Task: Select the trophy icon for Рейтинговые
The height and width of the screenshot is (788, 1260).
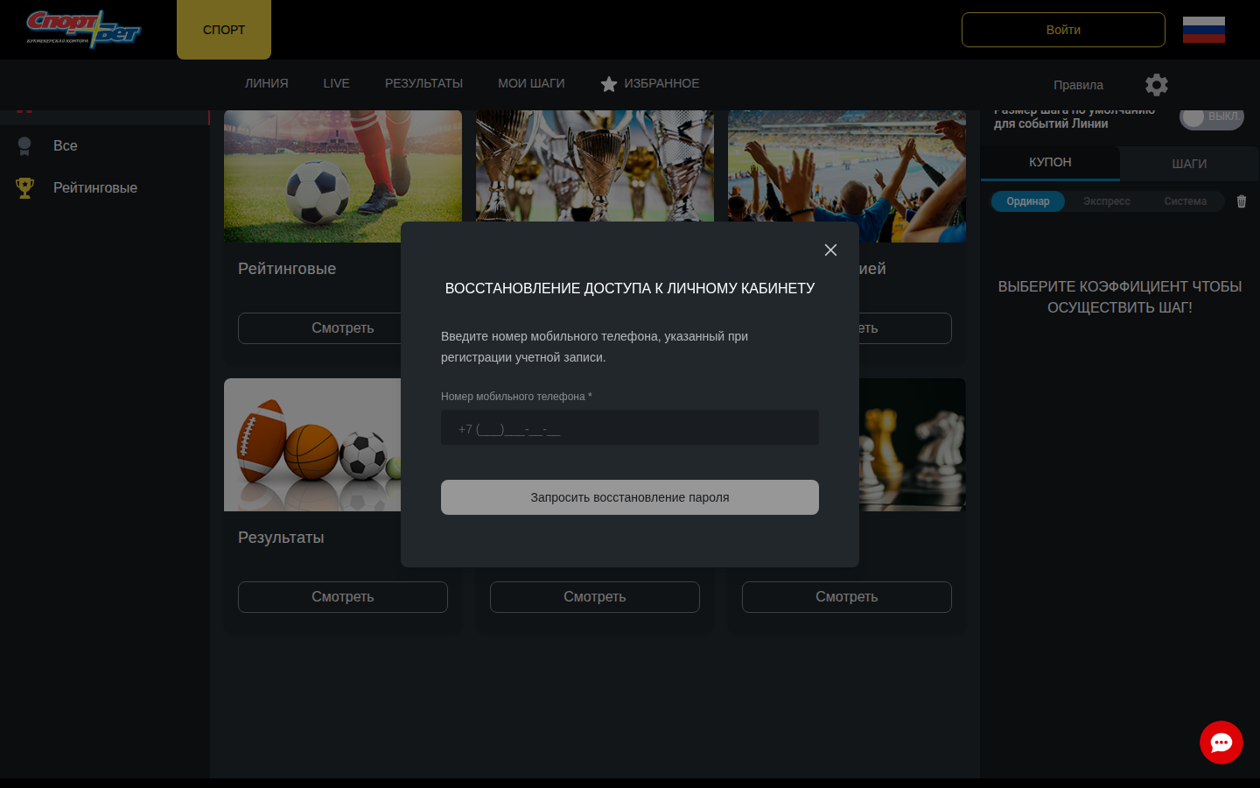Action: (x=24, y=188)
